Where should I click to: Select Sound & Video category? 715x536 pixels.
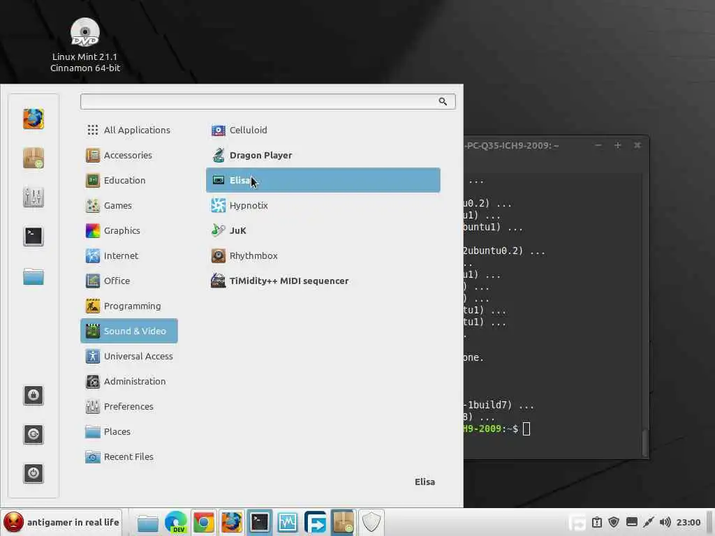129,330
